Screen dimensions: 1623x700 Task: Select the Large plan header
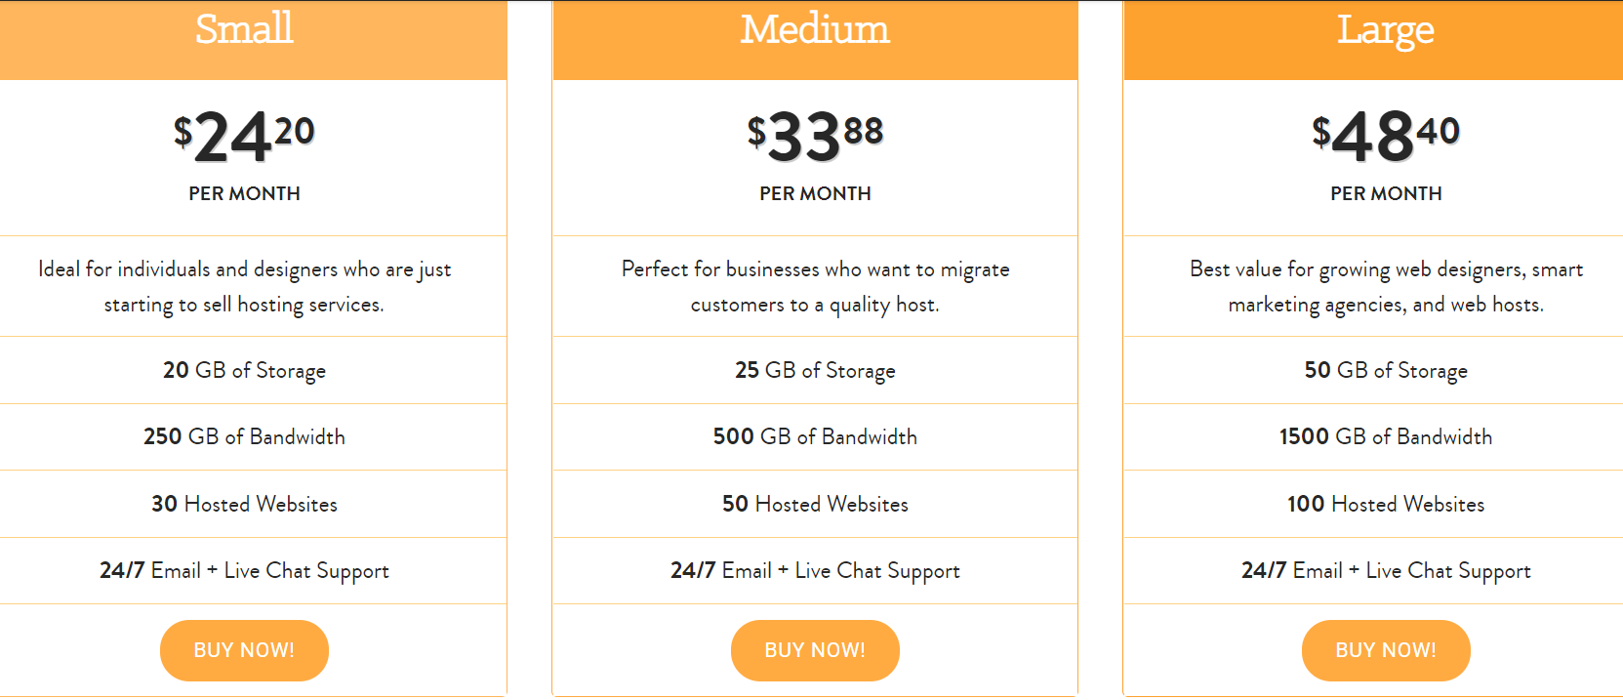1373,40
